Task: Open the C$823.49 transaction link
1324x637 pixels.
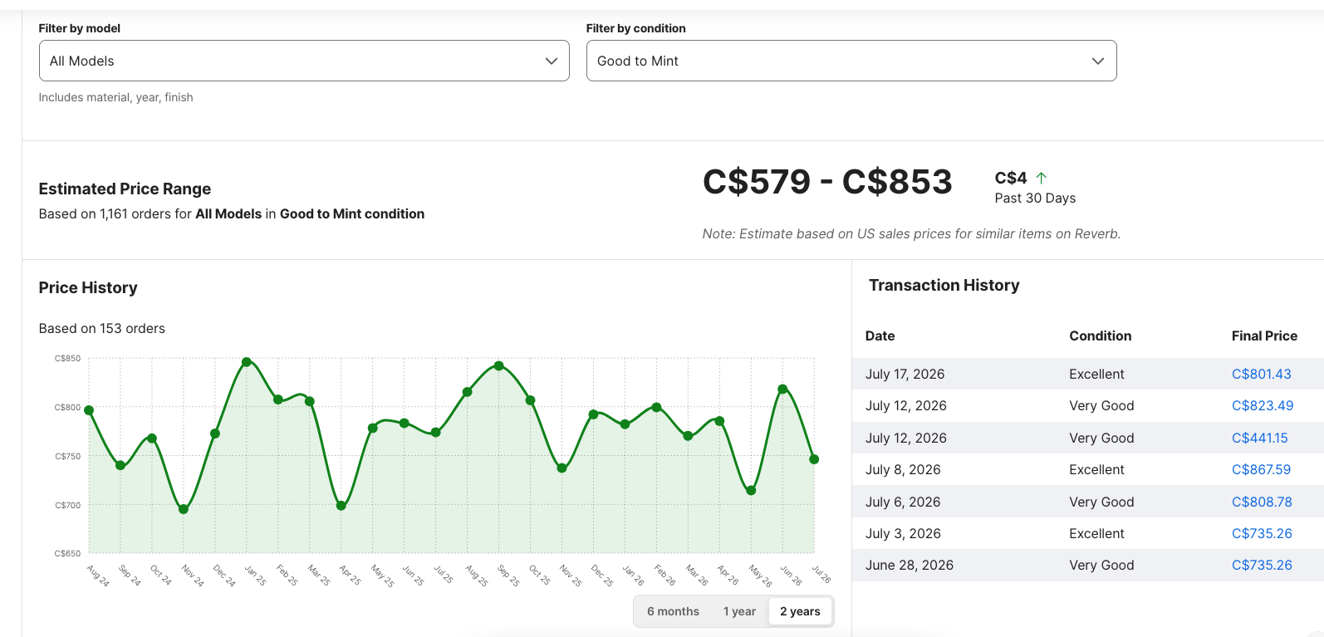Action: tap(1263, 405)
